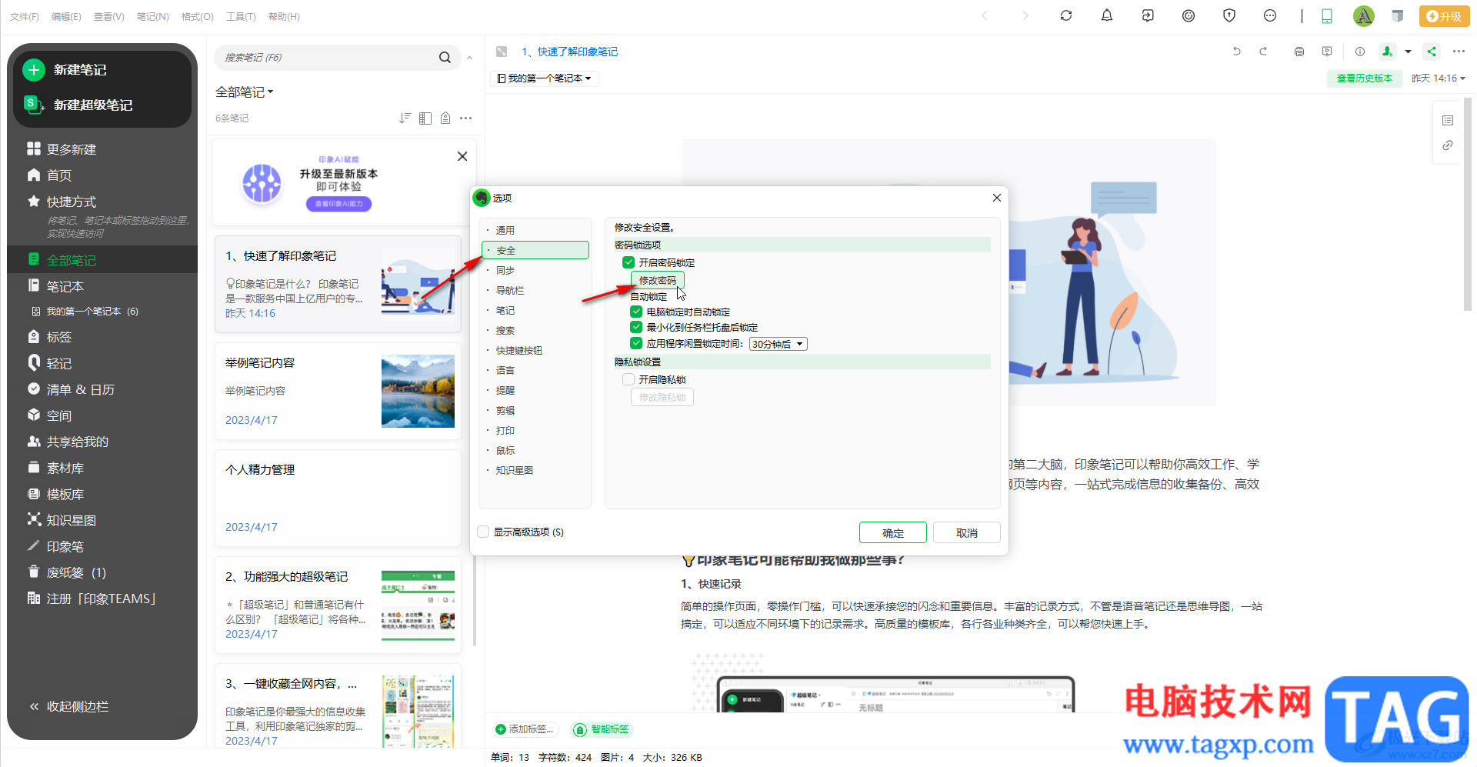Open the note date dropdown

(1439, 78)
